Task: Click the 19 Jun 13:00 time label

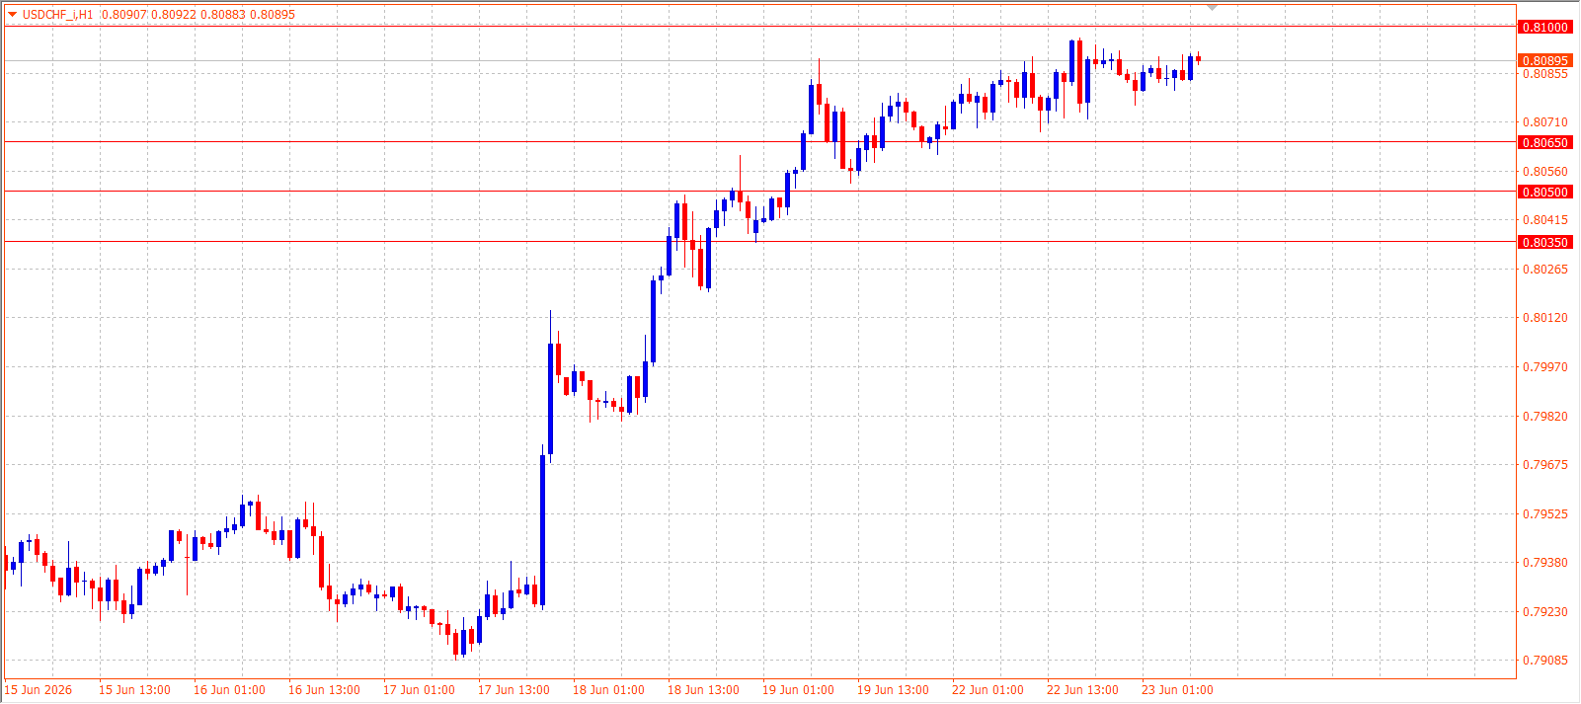Action: click(x=893, y=690)
